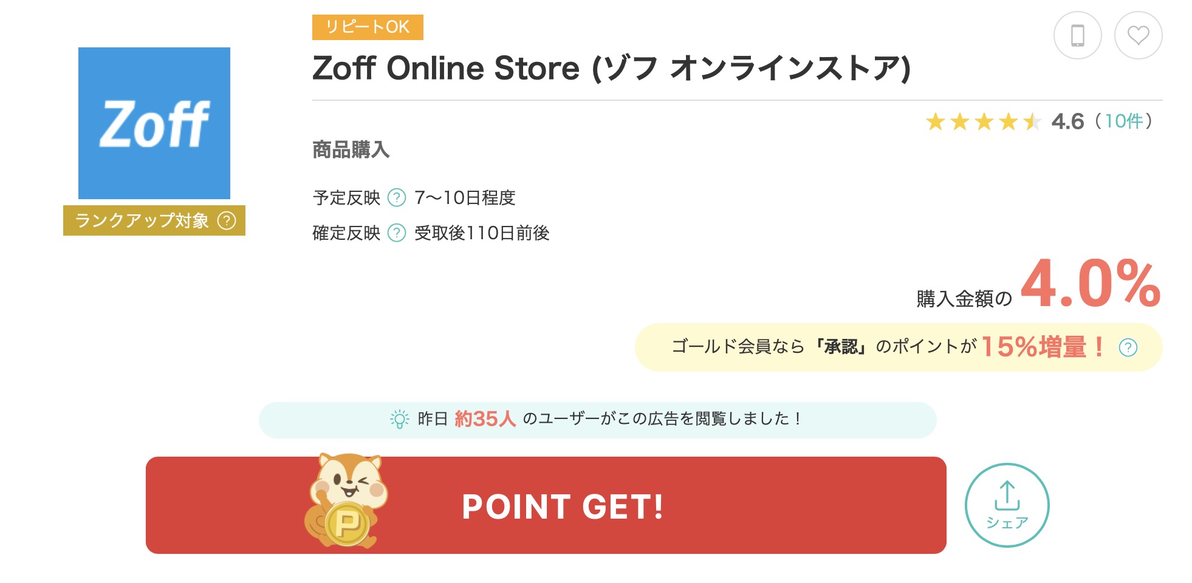Open the 10件 reviews link

point(1124,121)
